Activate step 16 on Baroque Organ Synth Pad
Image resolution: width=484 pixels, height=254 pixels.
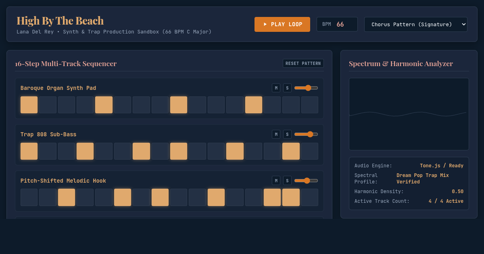[x=310, y=105]
